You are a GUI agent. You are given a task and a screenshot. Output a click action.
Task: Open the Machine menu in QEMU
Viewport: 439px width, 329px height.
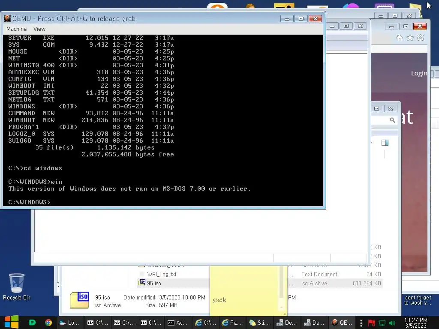point(17,29)
